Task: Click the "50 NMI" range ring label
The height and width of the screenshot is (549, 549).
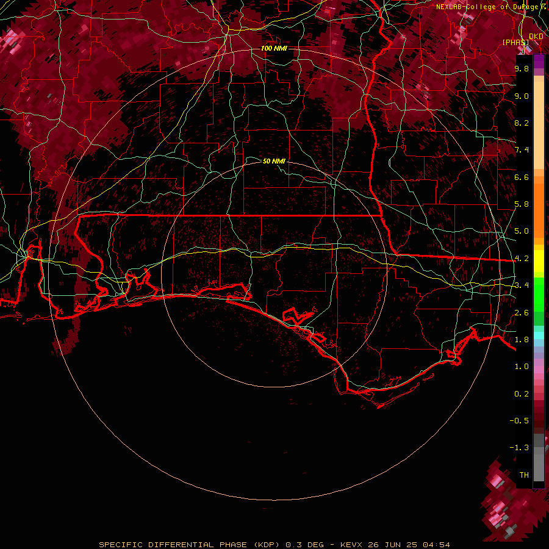Action: tap(274, 161)
